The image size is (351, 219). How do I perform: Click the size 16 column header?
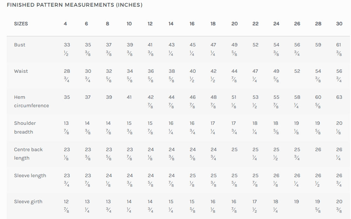[192, 24]
